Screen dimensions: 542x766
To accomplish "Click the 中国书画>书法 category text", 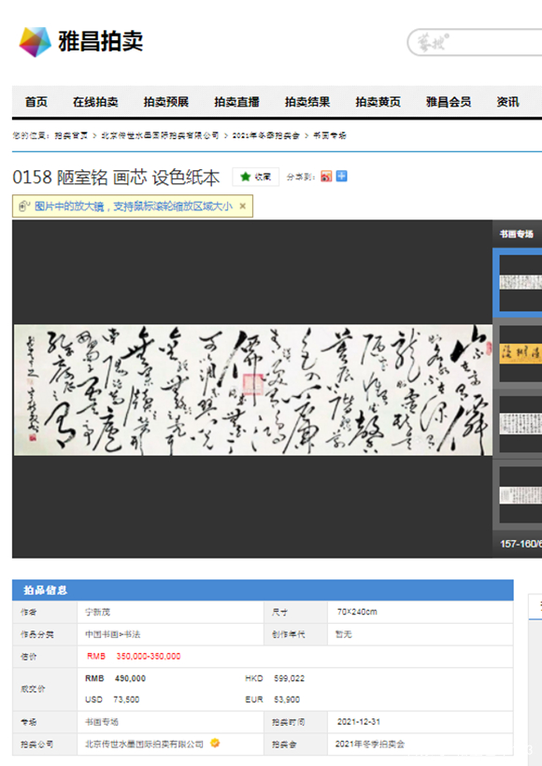I will click(x=112, y=634).
